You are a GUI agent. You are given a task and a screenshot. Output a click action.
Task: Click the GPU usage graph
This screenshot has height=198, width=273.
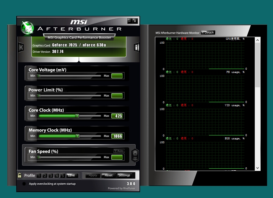pos(205,56)
